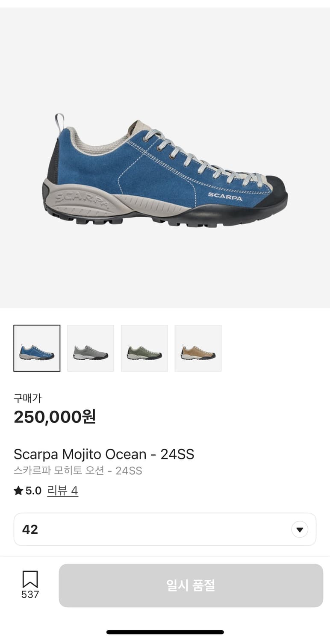The image size is (330, 641).
Task: Click the 537 bookmark count
Action: [x=30, y=594]
